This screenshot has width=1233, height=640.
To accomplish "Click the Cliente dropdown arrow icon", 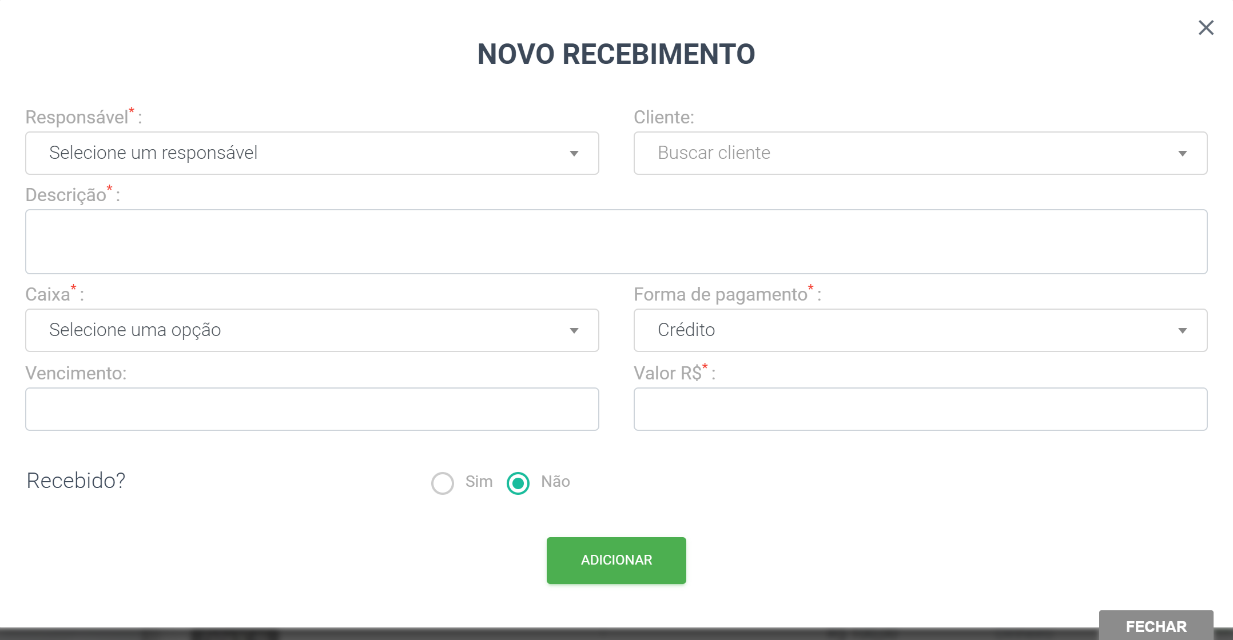I will point(1183,154).
